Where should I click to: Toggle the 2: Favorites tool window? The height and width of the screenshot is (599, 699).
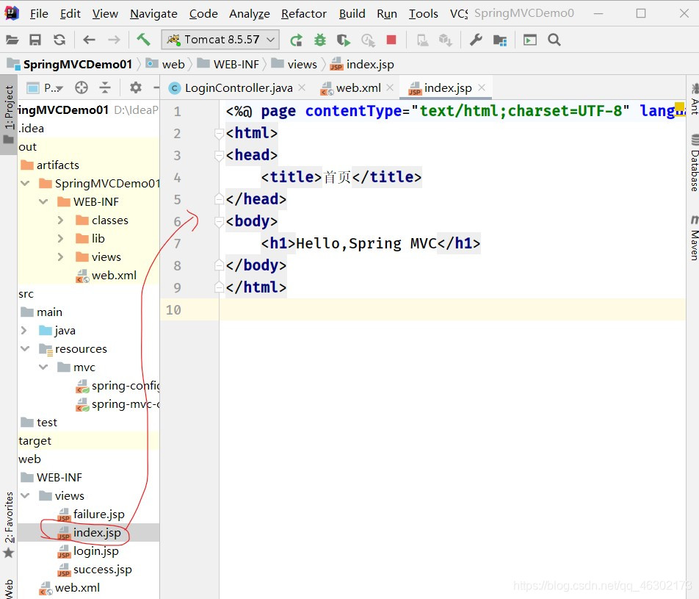tap(9, 525)
